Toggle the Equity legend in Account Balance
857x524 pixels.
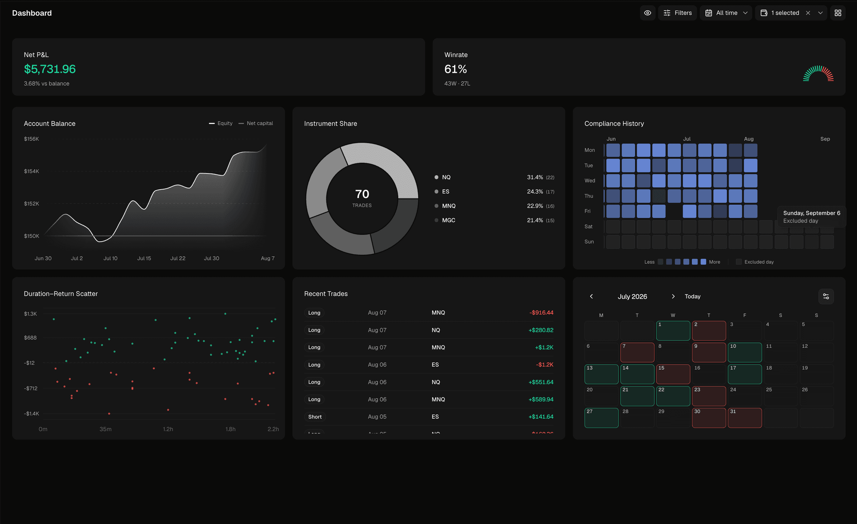pos(221,123)
